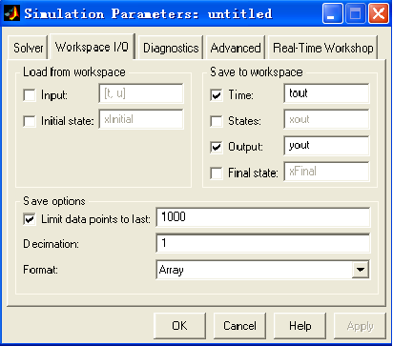The width and height of the screenshot is (393, 346).
Task: Confirm settings with OK button
Action: tap(179, 326)
